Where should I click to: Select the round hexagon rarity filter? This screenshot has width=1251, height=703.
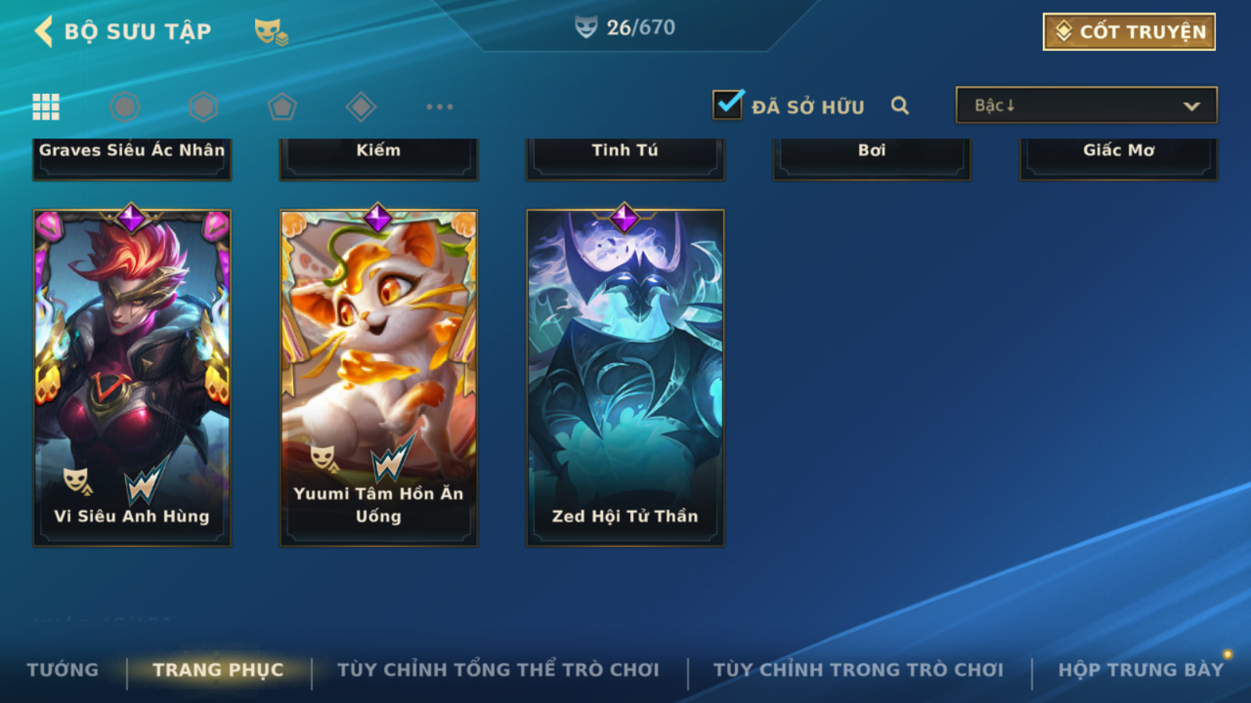click(x=125, y=106)
